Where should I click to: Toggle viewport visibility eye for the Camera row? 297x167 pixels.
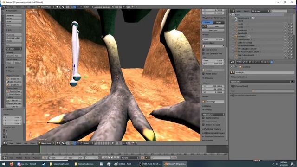(x=285, y=36)
